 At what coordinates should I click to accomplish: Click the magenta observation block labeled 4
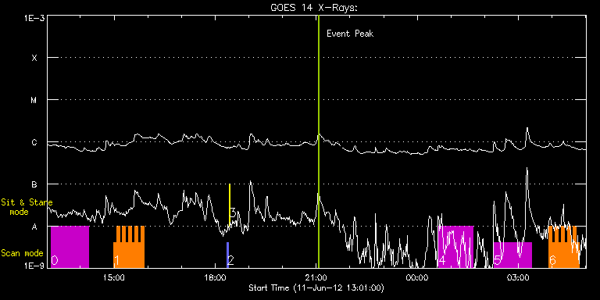coord(455,247)
